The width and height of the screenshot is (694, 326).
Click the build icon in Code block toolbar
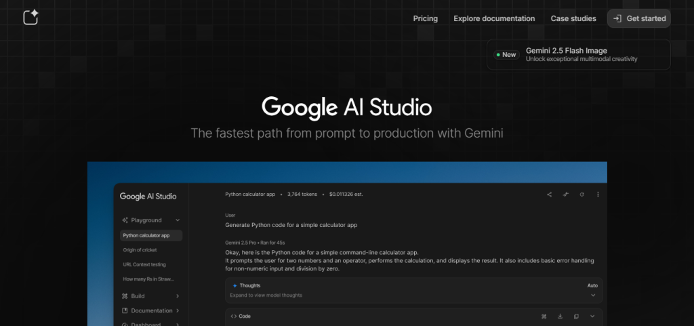click(x=544, y=317)
